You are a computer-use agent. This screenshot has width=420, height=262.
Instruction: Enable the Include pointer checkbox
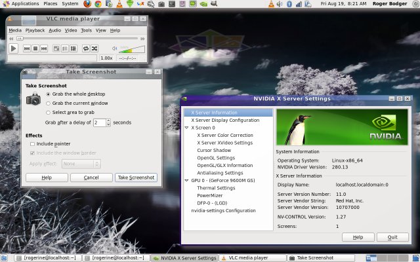click(x=32, y=144)
